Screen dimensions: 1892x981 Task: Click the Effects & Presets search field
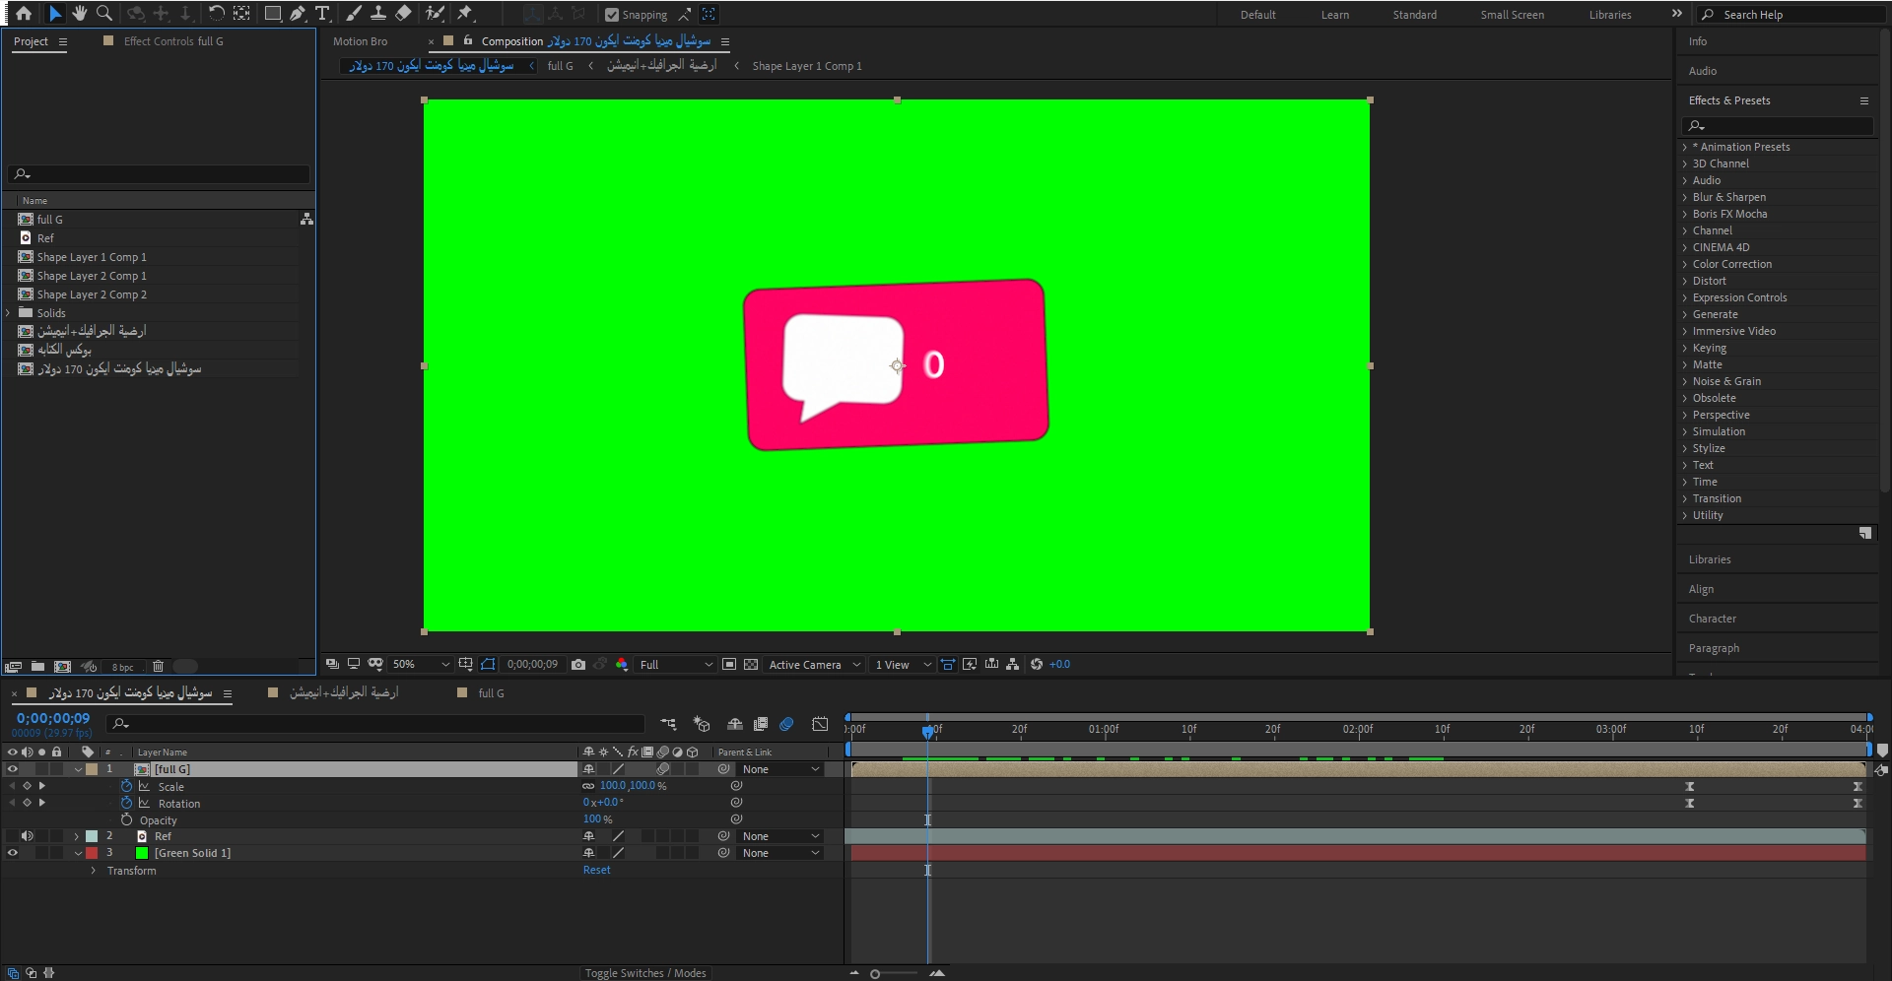[x=1778, y=126]
